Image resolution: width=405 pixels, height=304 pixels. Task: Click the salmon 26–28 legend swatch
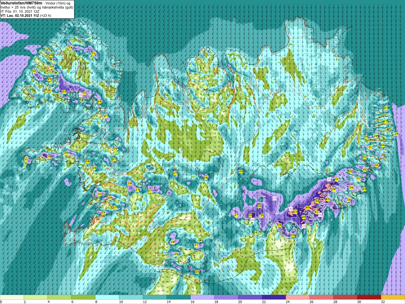point(321,297)
